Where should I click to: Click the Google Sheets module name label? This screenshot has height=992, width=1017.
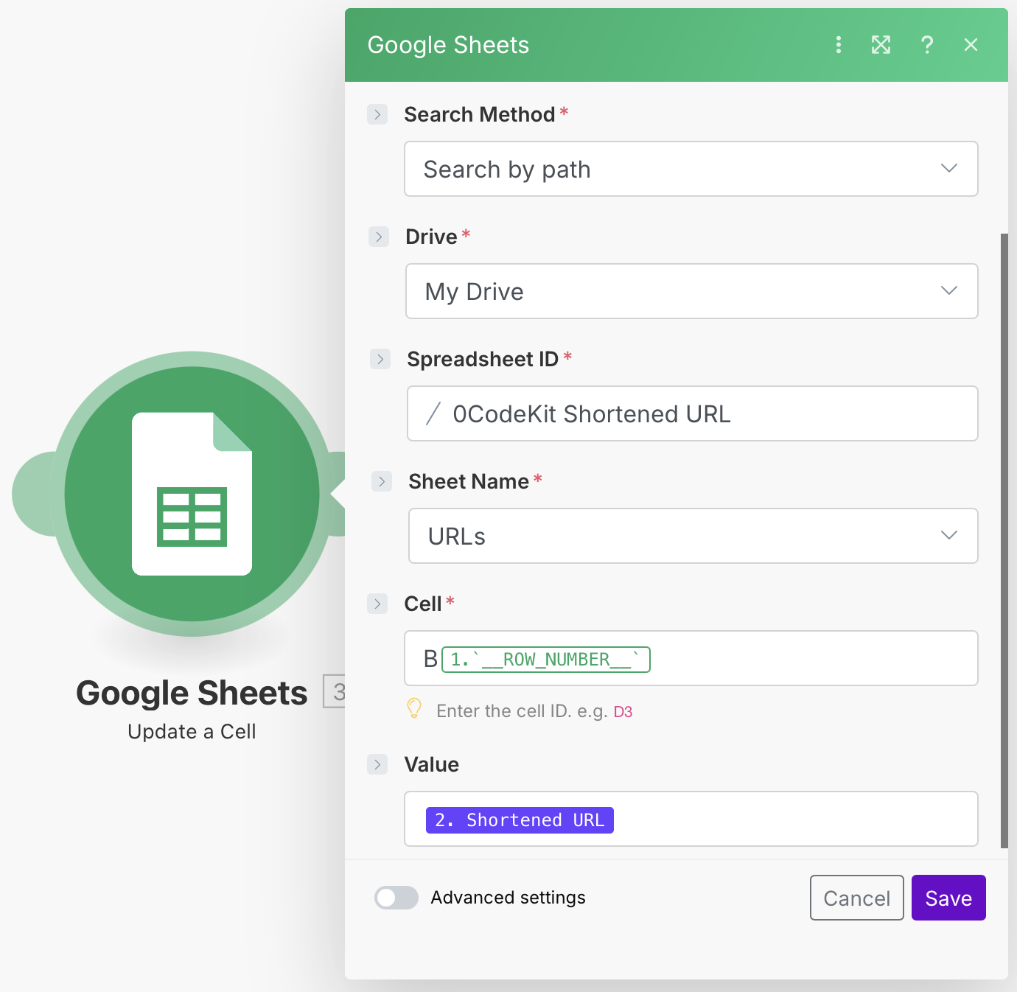pyautogui.click(x=192, y=693)
